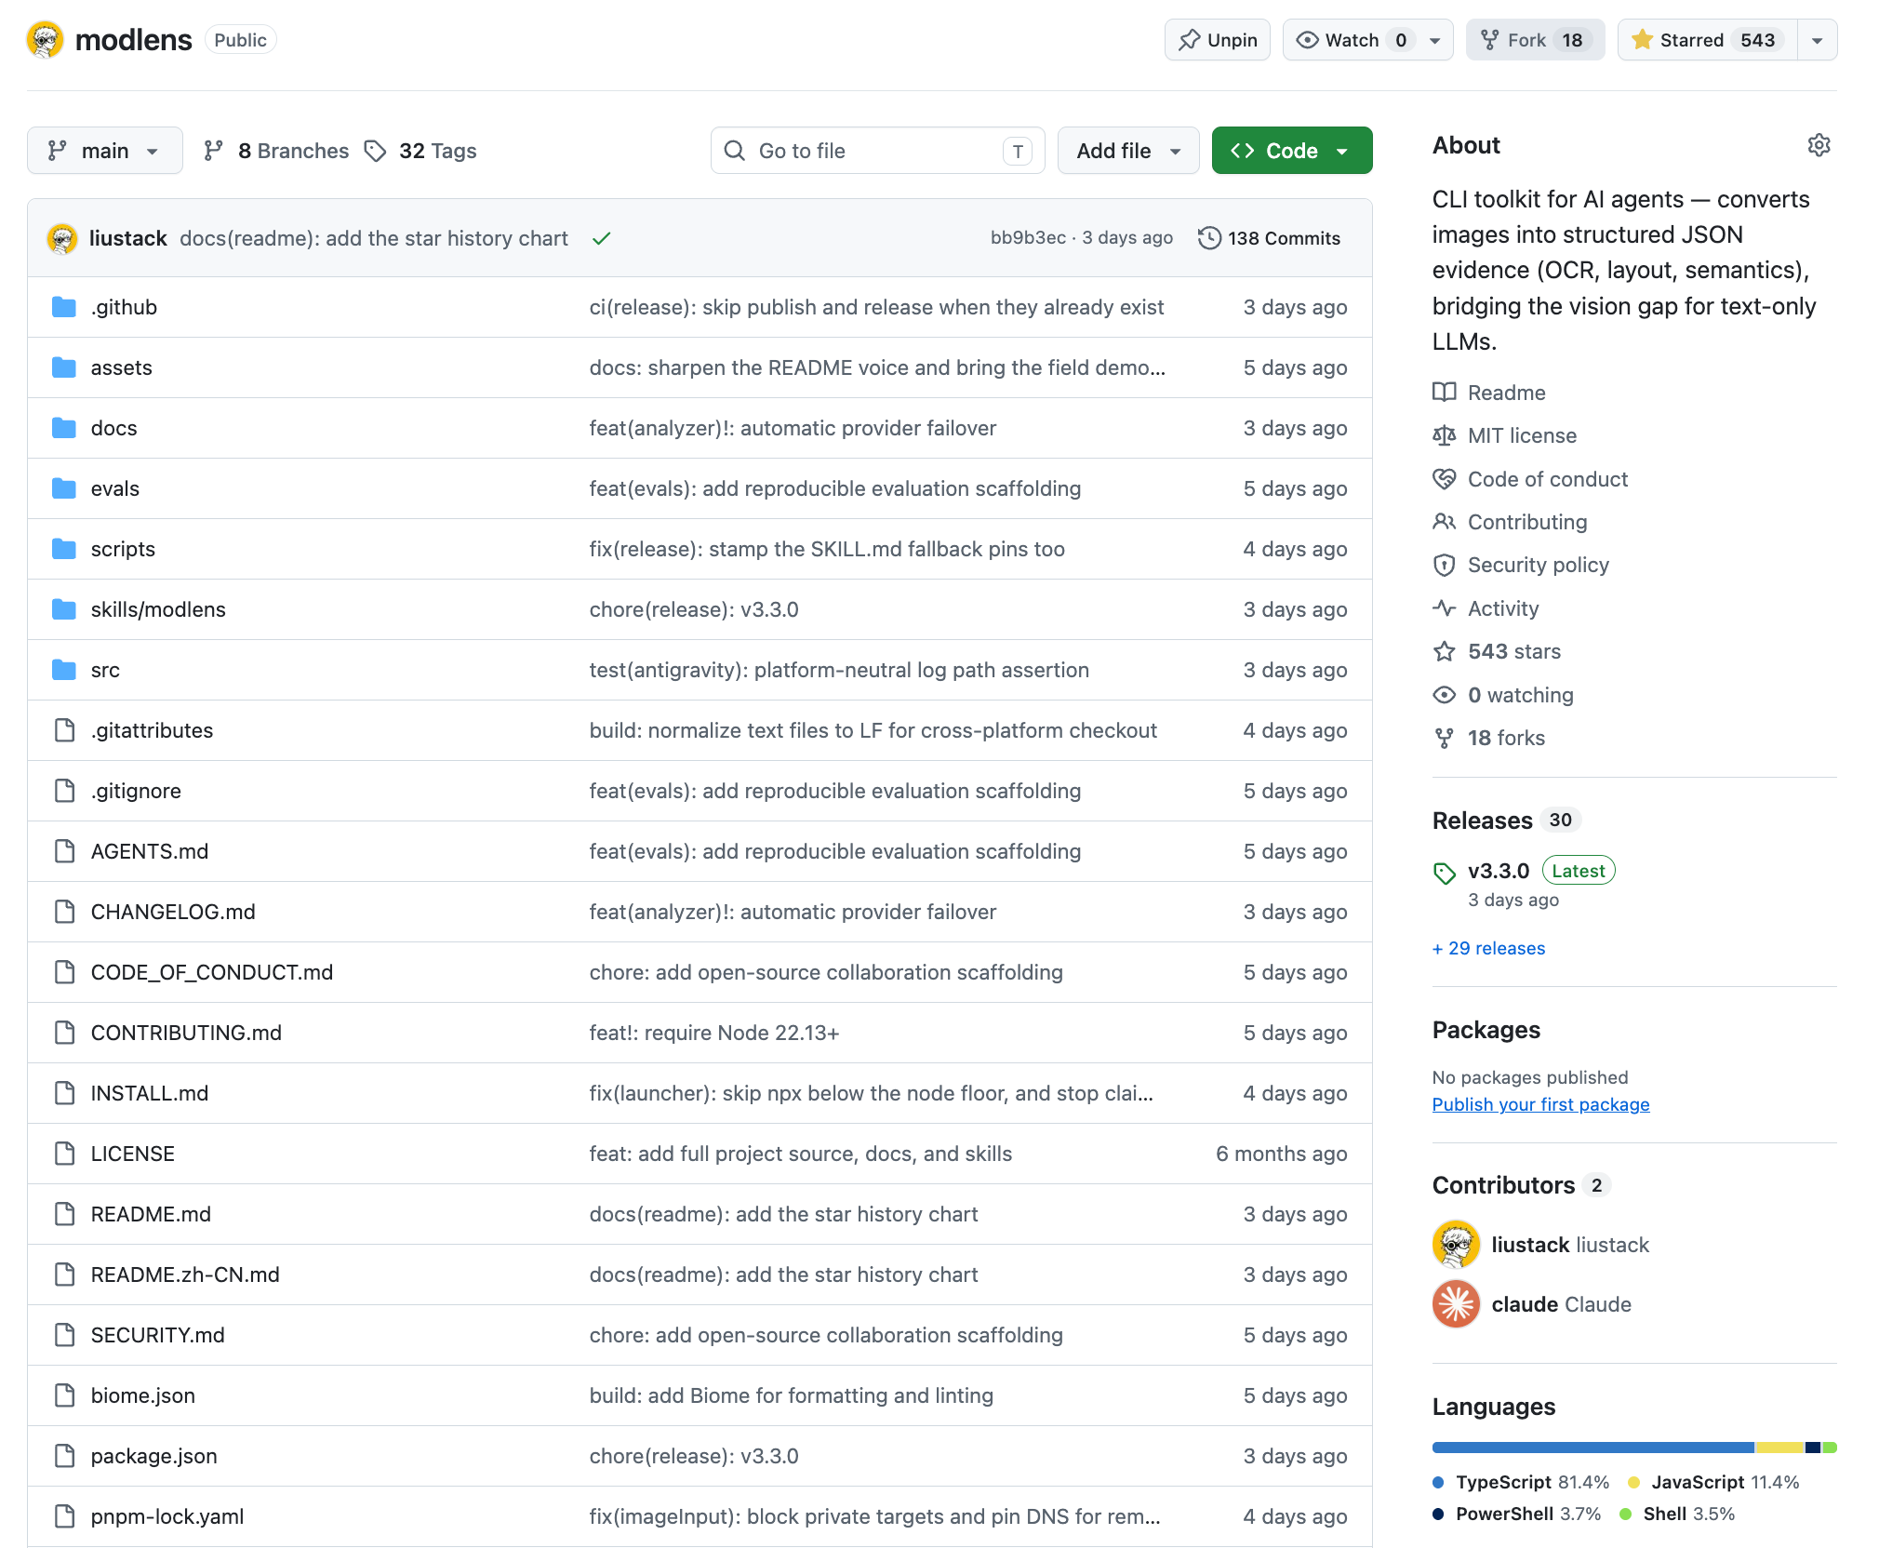Click the Shell green language bar segment

[1830, 1448]
